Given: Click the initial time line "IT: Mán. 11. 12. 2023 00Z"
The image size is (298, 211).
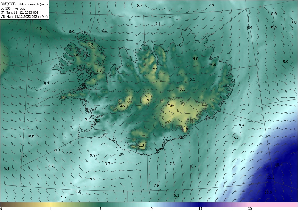Looking at the screenshot, I should 20,12.
